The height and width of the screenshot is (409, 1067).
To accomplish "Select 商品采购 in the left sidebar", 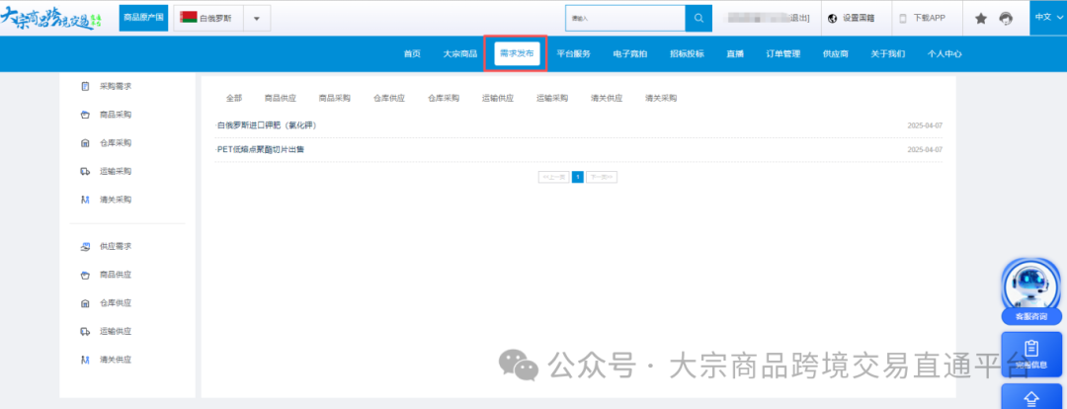I will tap(116, 115).
